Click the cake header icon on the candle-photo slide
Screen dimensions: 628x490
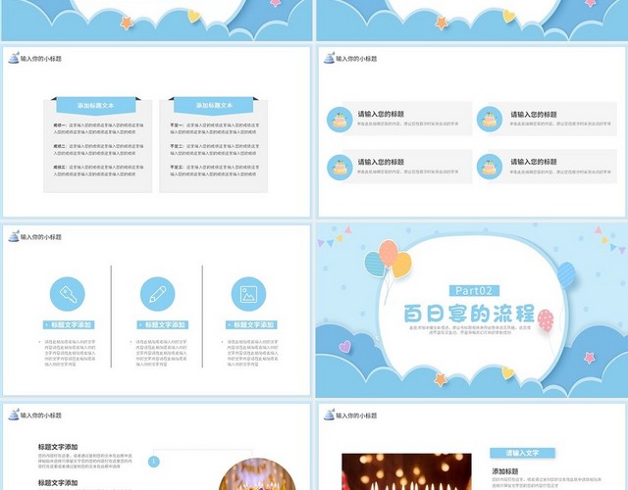point(330,415)
